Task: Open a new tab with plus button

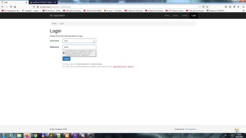Action: pyautogui.click(x=60, y=2)
